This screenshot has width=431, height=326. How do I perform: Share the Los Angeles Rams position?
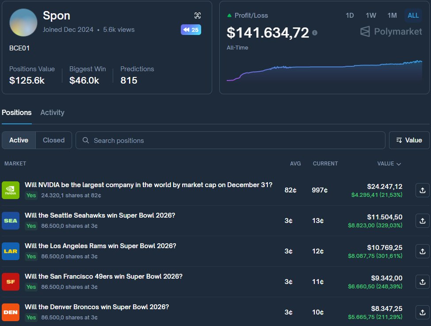click(423, 251)
